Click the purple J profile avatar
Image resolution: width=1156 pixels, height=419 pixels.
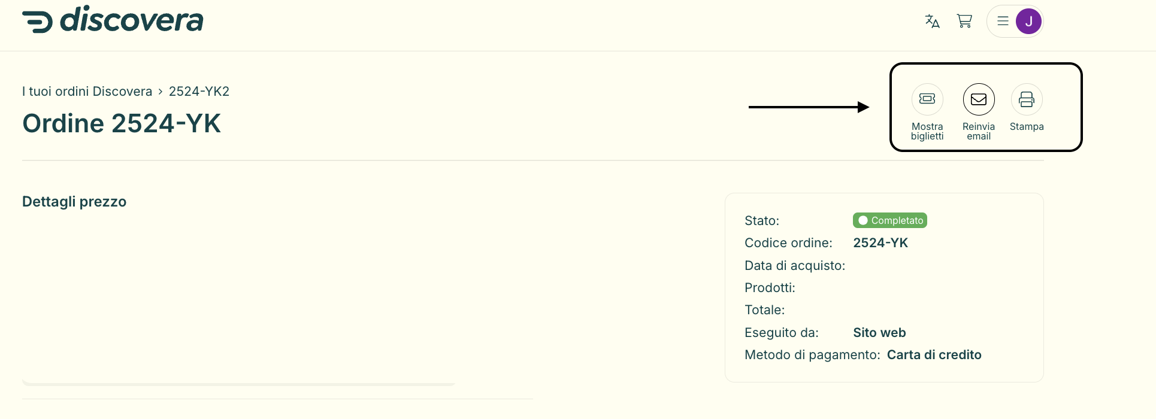(1030, 21)
